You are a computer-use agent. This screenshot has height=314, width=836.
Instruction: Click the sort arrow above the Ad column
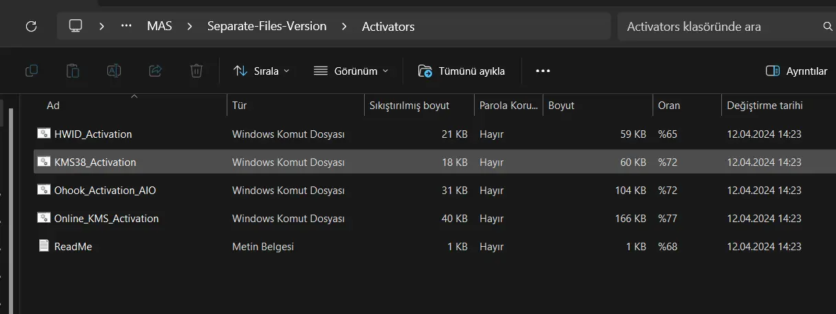coord(134,97)
